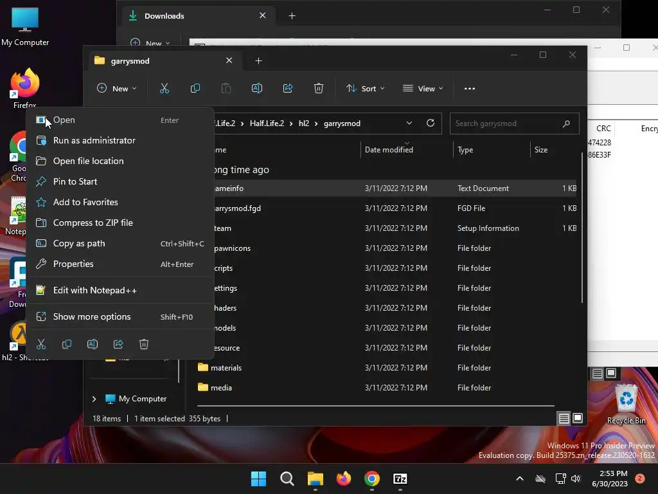The image size is (658, 494).
Task: Show hidden icons in system tray
Action: pyautogui.click(x=519, y=479)
